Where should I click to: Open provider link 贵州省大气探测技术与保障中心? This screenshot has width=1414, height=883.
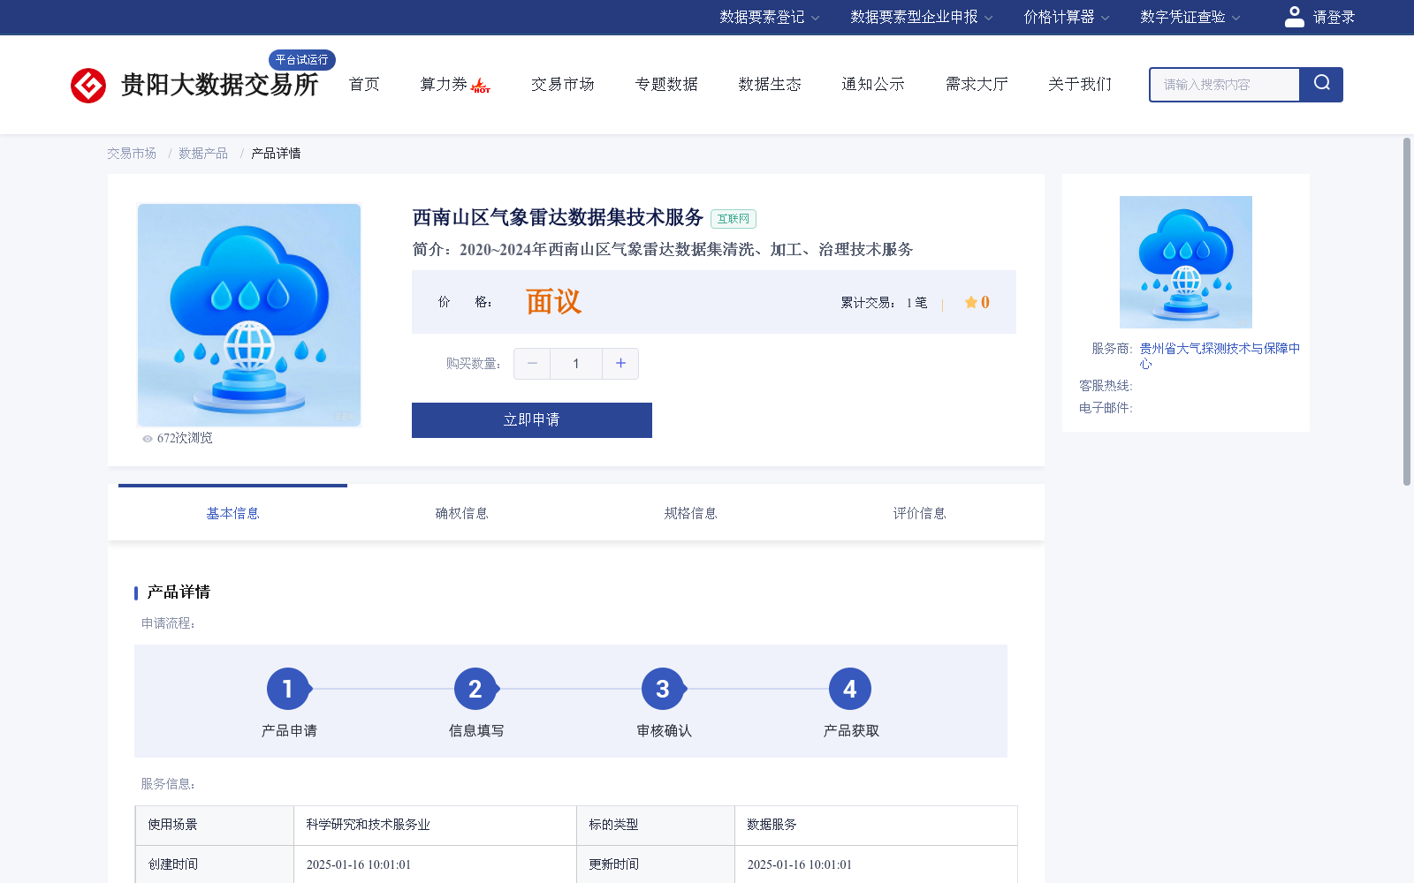[x=1220, y=356]
